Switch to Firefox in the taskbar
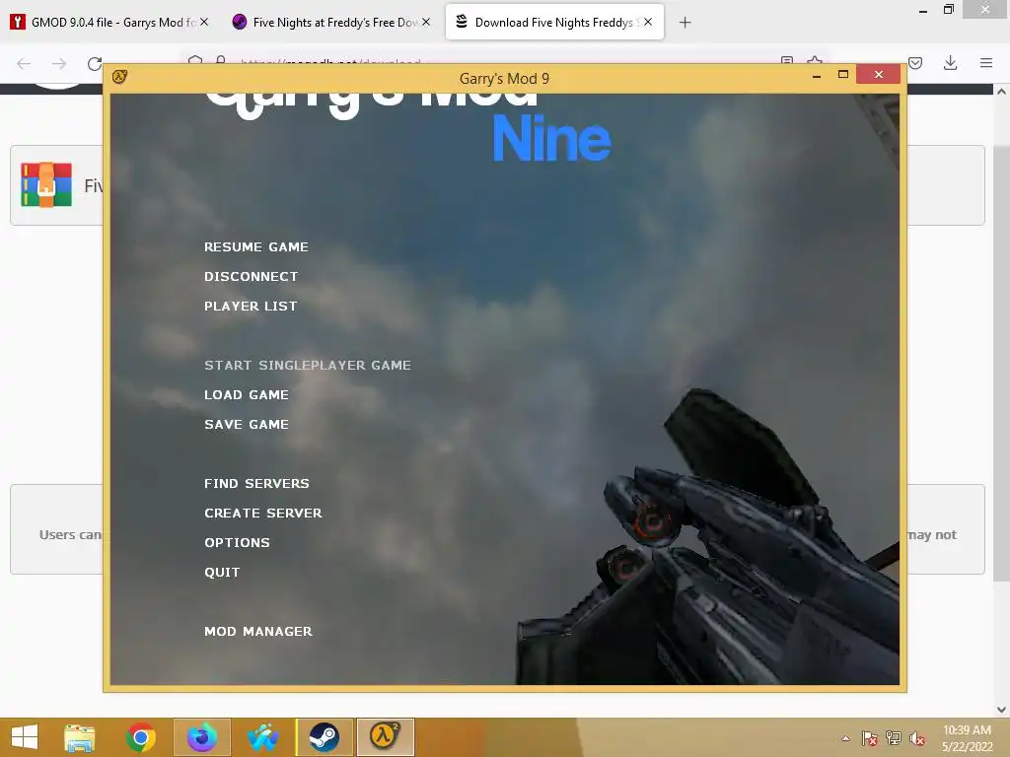 (x=202, y=737)
